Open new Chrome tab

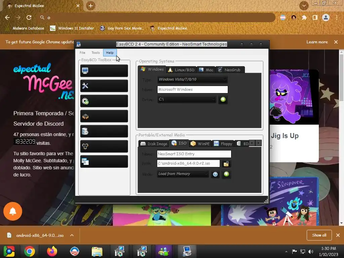click(x=91, y=6)
